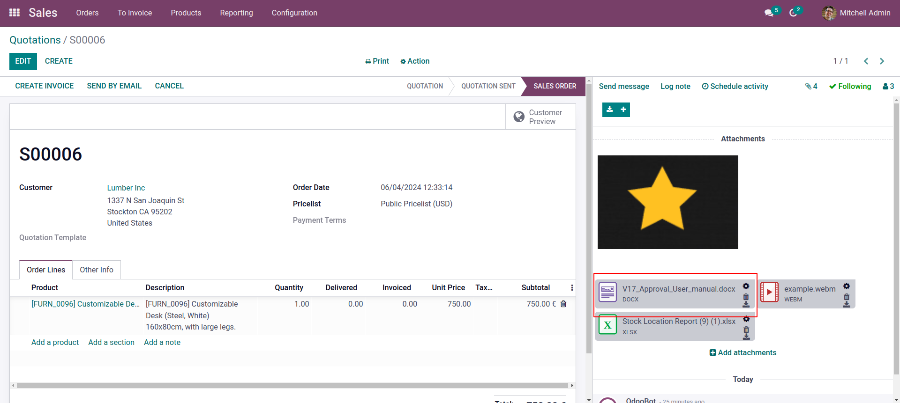Switch to the Other Info tab
The image size is (900, 403).
(x=97, y=270)
